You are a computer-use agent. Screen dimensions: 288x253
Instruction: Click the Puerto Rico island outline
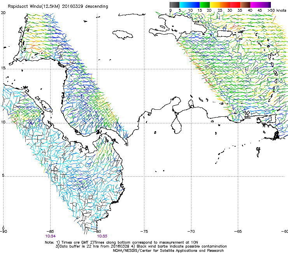[225, 33]
